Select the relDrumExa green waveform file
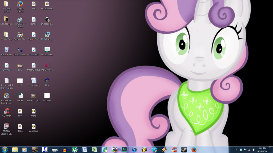The height and width of the screenshot is (153, 273). point(47,51)
